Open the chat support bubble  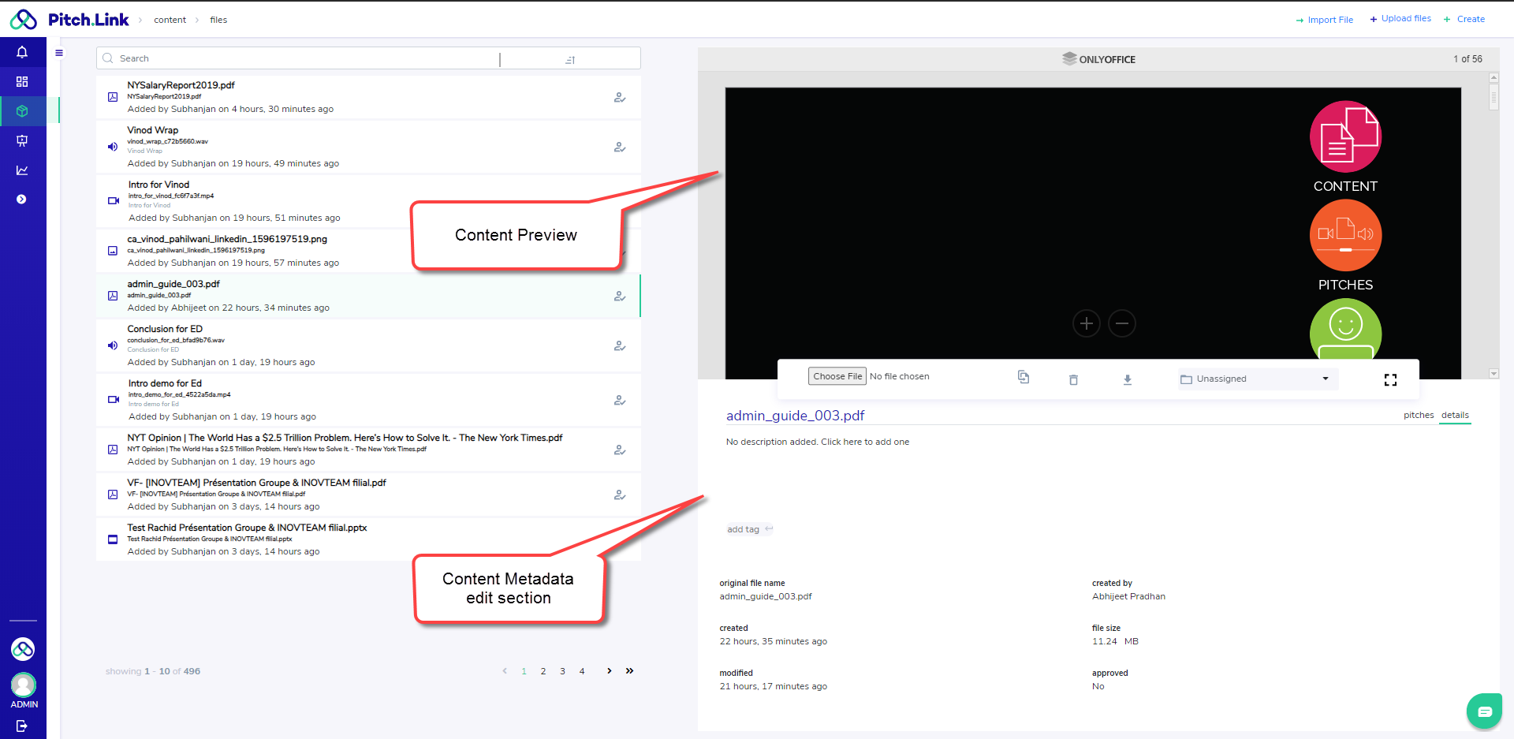click(x=1484, y=711)
